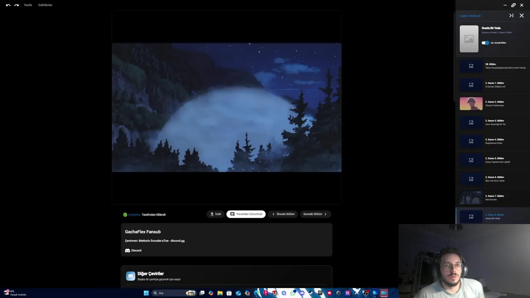Screen dimensions: 530x298
Task: Click the 2. Sezon 7. Bölüm thumbnail
Action: [471, 198]
